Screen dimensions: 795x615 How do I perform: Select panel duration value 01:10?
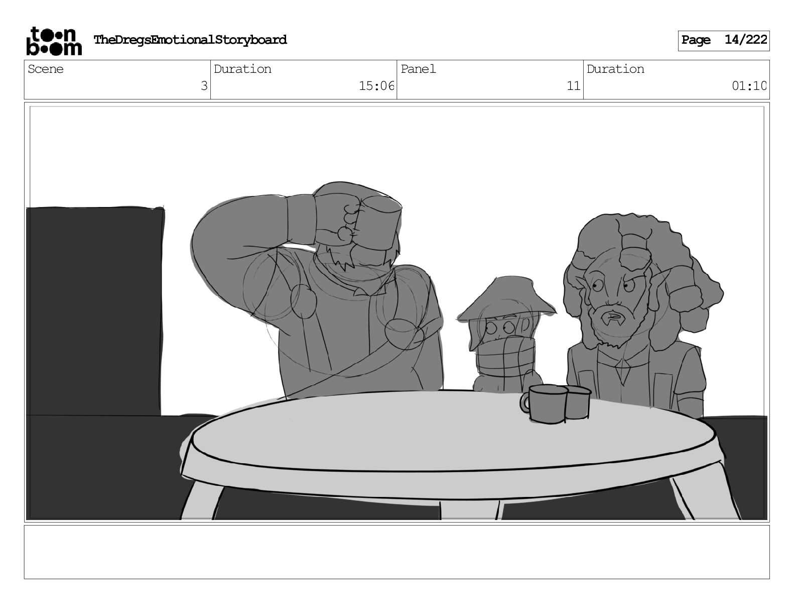[749, 86]
